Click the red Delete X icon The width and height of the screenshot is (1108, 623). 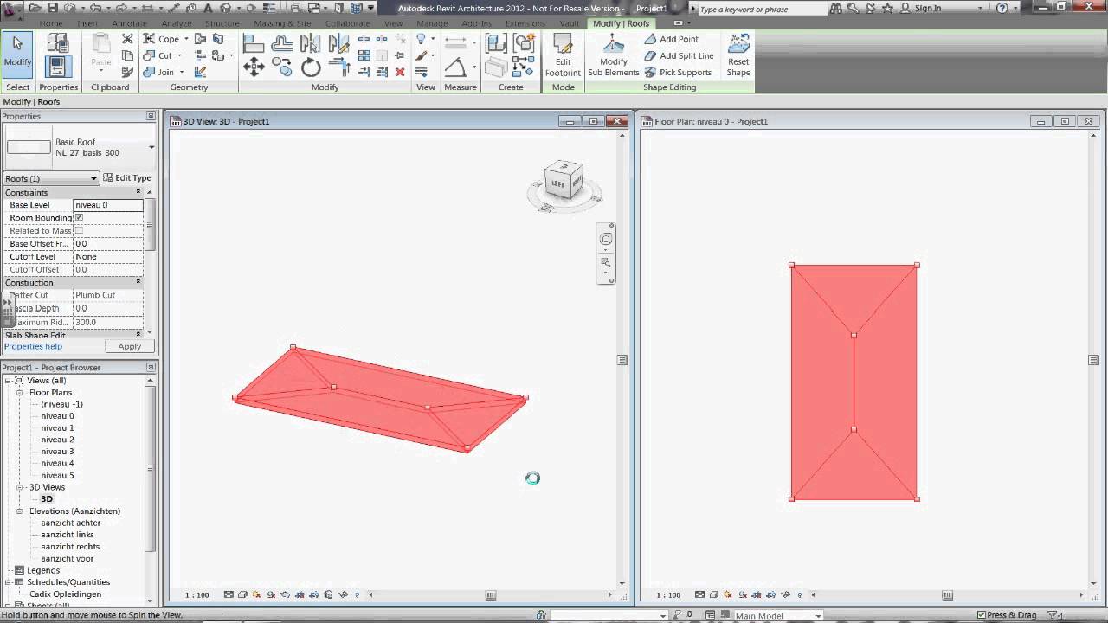click(400, 72)
